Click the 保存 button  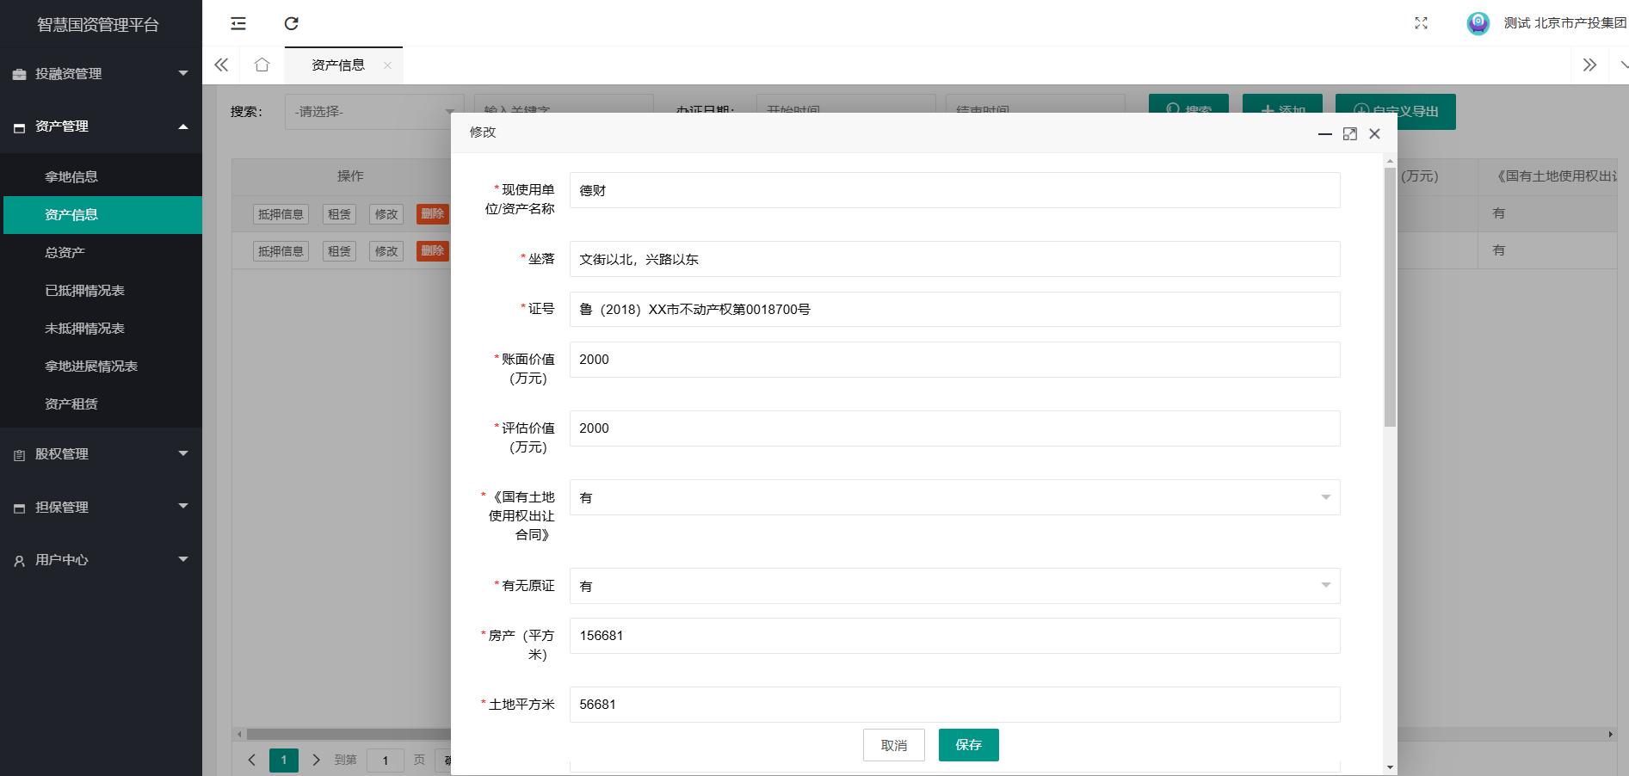(x=968, y=745)
